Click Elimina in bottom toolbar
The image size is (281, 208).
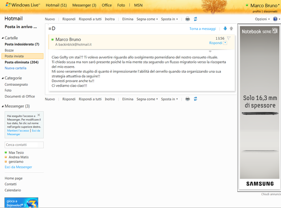pyautogui.click(x=128, y=99)
